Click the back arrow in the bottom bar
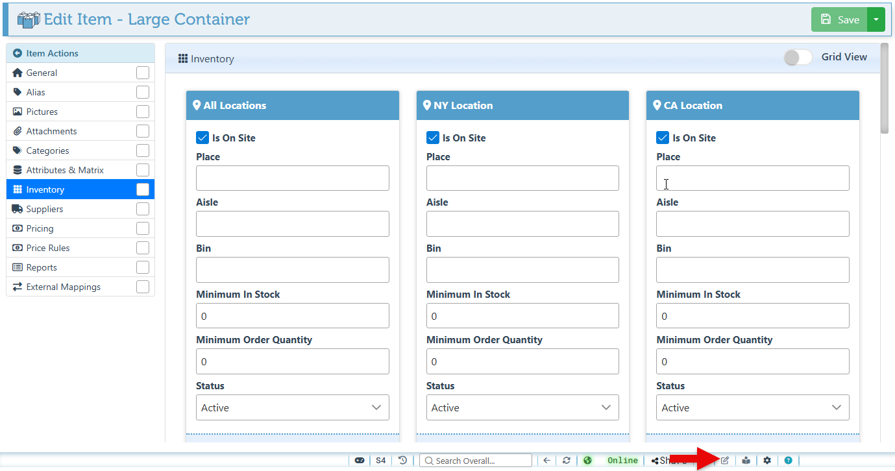895x471 pixels. pyautogui.click(x=546, y=461)
